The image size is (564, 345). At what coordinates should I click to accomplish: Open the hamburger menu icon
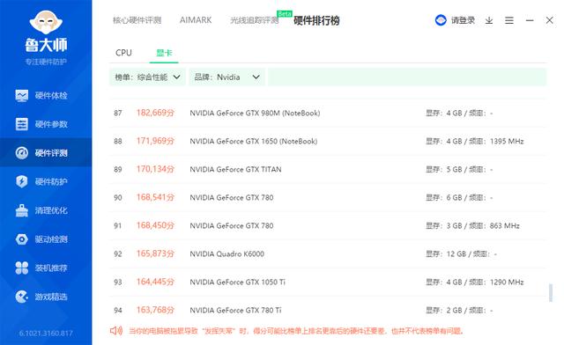(x=509, y=20)
